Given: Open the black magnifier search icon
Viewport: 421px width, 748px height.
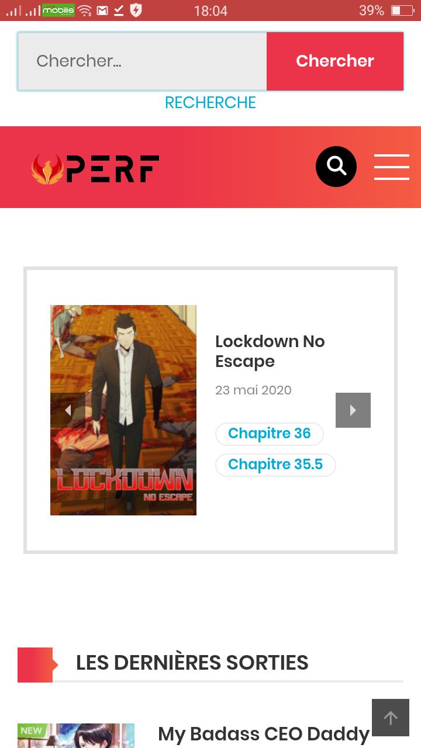Looking at the screenshot, I should click(x=336, y=167).
